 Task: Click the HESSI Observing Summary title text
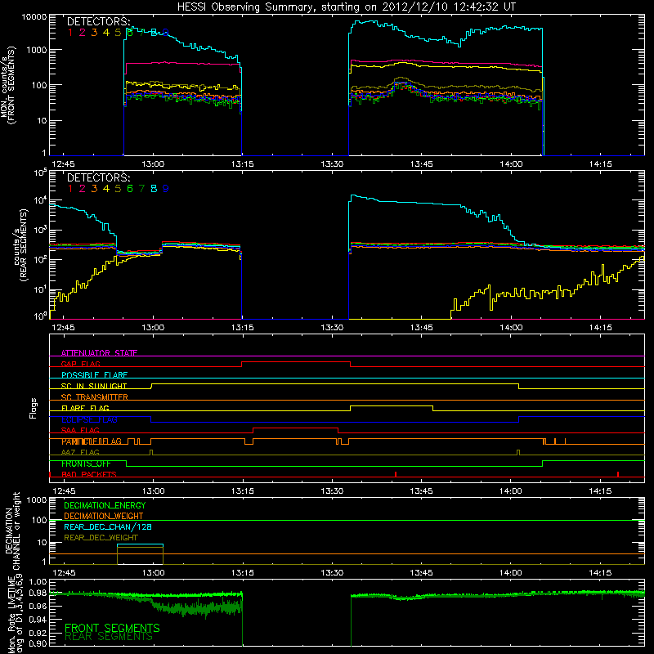(346, 7)
